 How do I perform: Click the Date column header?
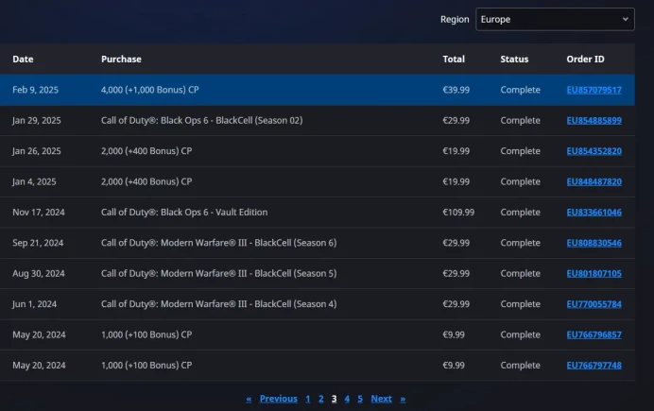[23, 60]
